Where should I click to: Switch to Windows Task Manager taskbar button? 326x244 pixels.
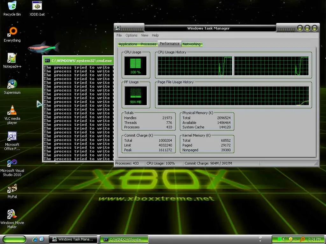[73, 239]
